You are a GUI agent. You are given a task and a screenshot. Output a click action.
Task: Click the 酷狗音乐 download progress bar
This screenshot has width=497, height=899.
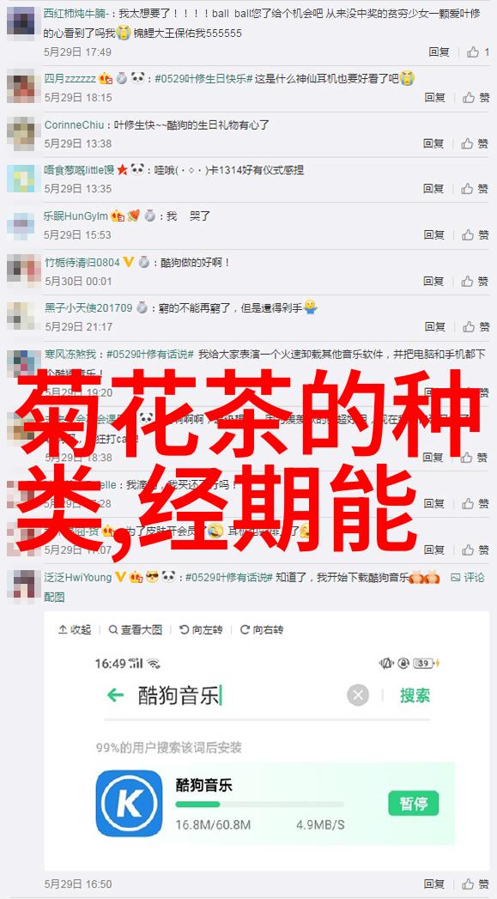(260, 805)
